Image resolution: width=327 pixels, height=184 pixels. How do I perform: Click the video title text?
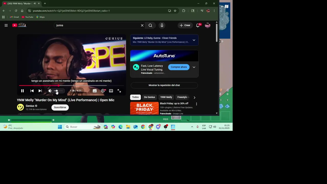[x=66, y=100]
